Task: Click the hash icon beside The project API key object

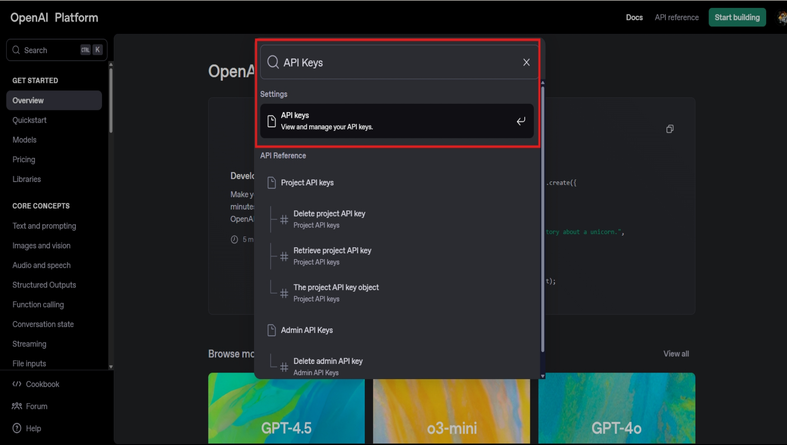Action: click(284, 293)
